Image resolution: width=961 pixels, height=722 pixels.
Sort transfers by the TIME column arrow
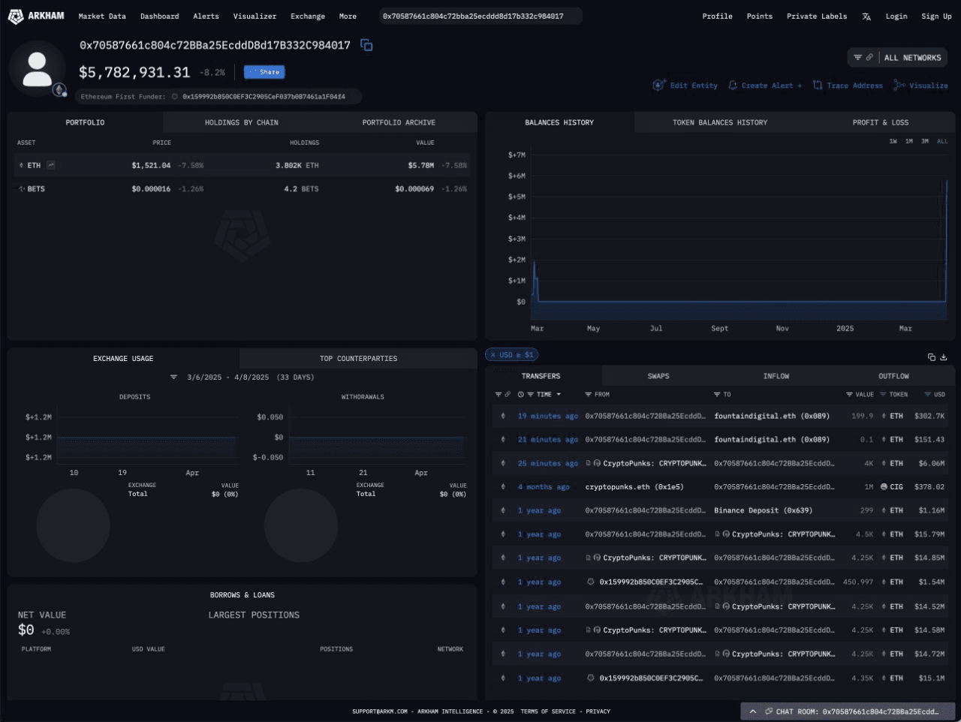coord(559,395)
